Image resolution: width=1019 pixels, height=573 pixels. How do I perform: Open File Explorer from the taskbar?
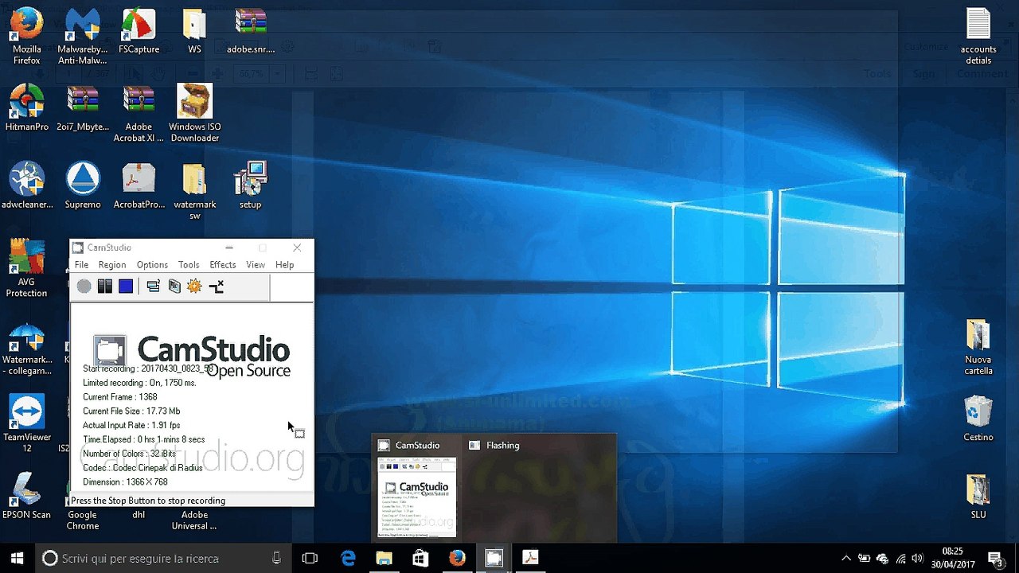(x=385, y=559)
